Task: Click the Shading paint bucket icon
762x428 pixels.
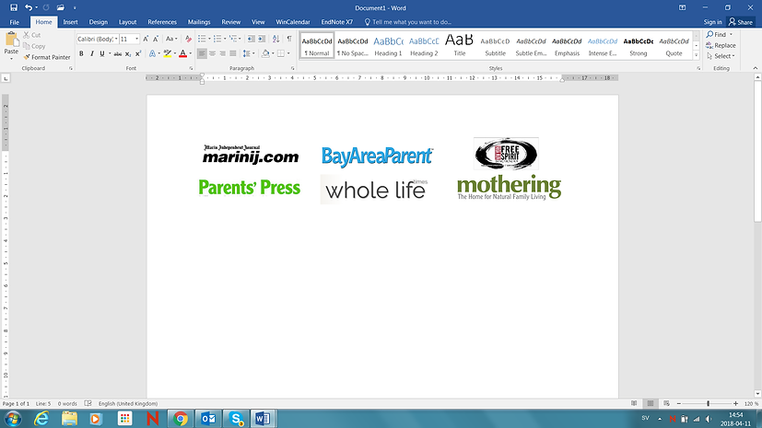Action: pyautogui.click(x=265, y=54)
